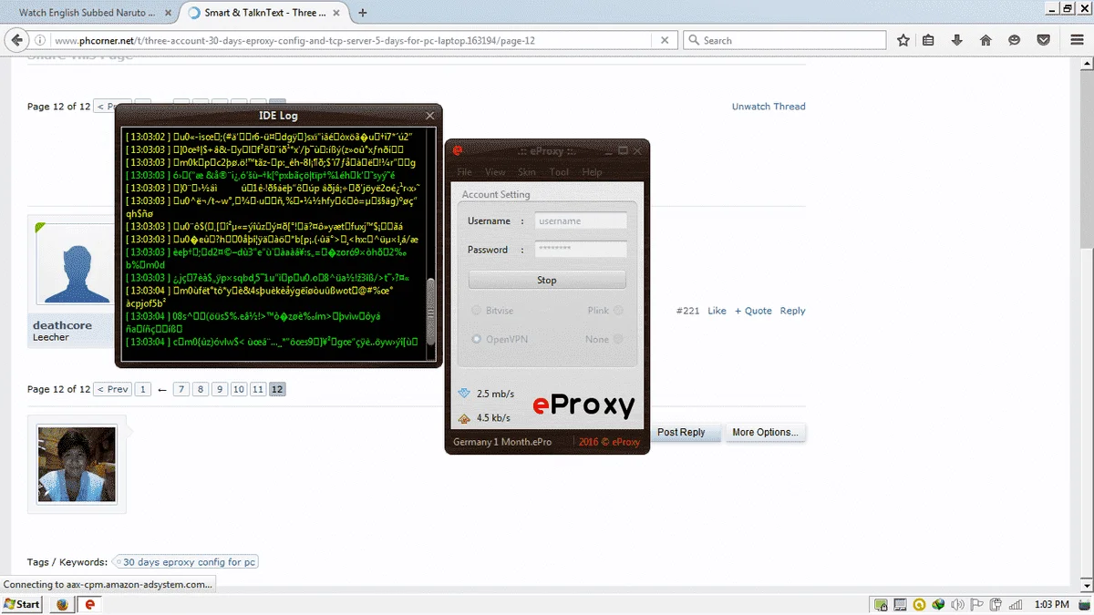
Task: Save the page to Pocket icon
Action: (x=1043, y=40)
